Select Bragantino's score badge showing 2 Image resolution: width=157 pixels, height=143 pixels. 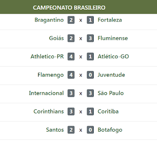[x=71, y=20]
